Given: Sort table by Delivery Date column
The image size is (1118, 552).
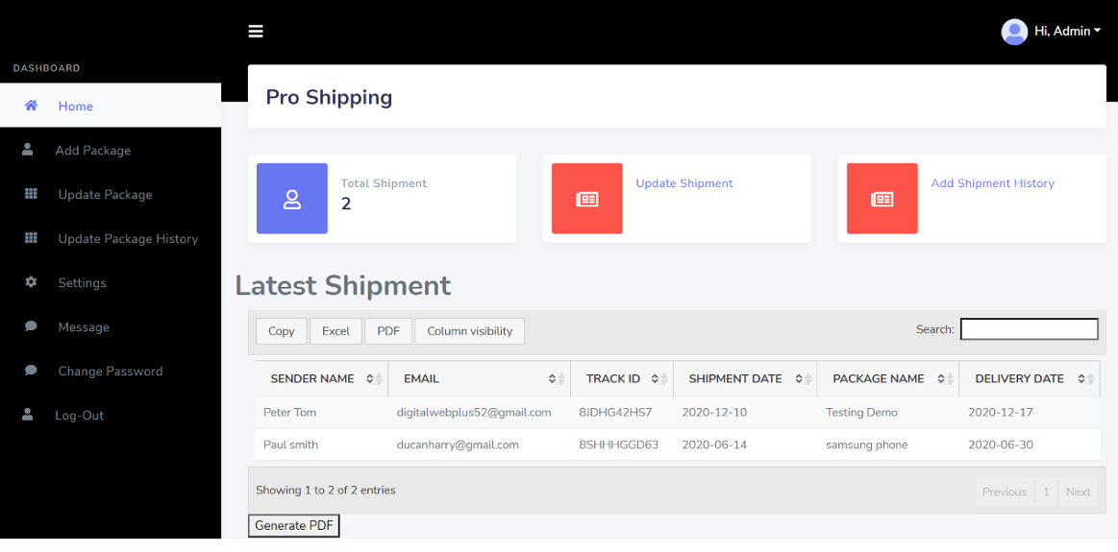Looking at the screenshot, I should [x=1029, y=379].
